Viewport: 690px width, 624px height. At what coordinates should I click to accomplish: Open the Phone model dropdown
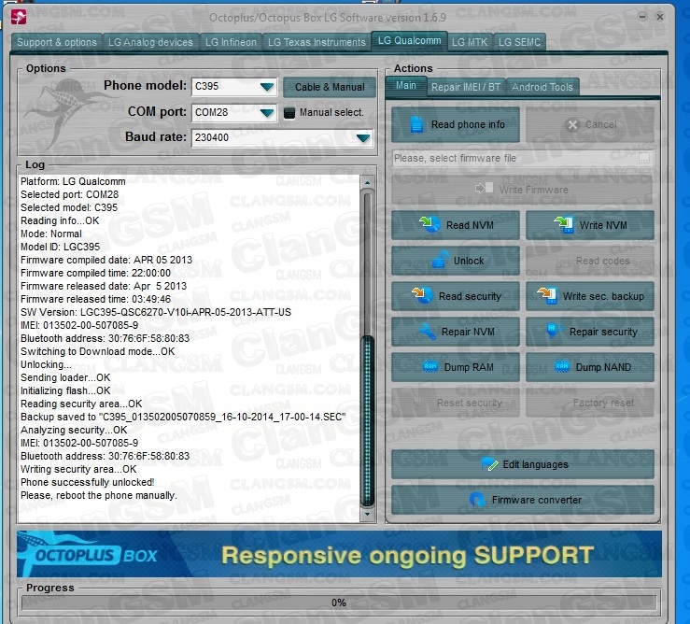click(x=267, y=86)
